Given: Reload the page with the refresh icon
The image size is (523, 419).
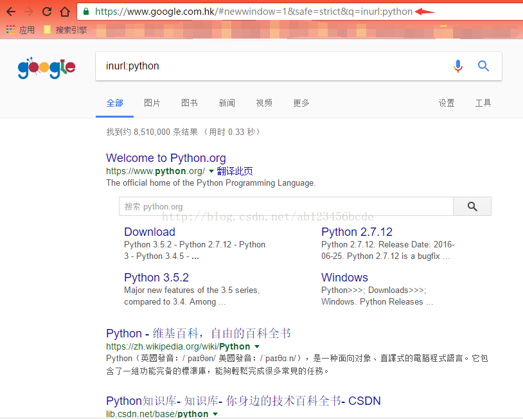Looking at the screenshot, I should pos(47,12).
